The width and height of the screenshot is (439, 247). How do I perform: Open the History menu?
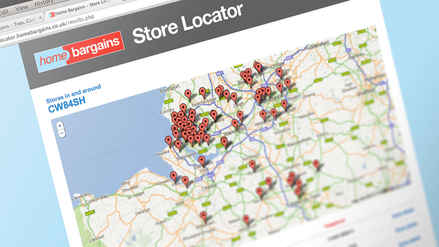point(44,3)
